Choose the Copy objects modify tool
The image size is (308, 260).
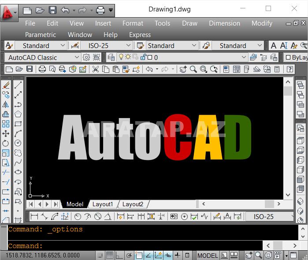point(6,95)
